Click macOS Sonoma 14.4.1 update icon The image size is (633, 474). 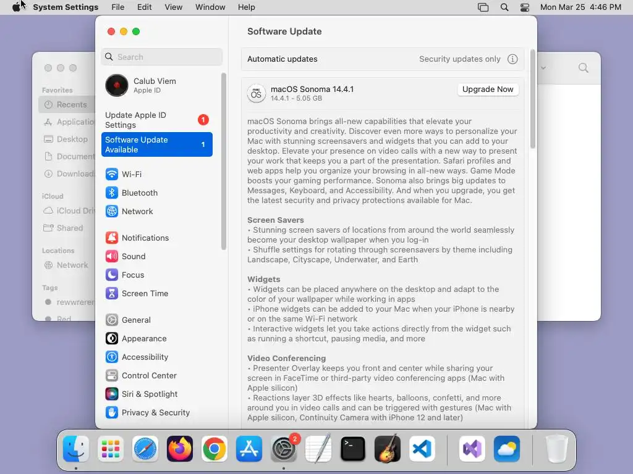point(256,94)
